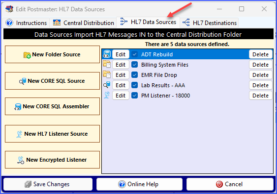Select the HL7 Data Sources tab
This screenshot has width=277, height=194.
pyautogui.click(x=148, y=22)
